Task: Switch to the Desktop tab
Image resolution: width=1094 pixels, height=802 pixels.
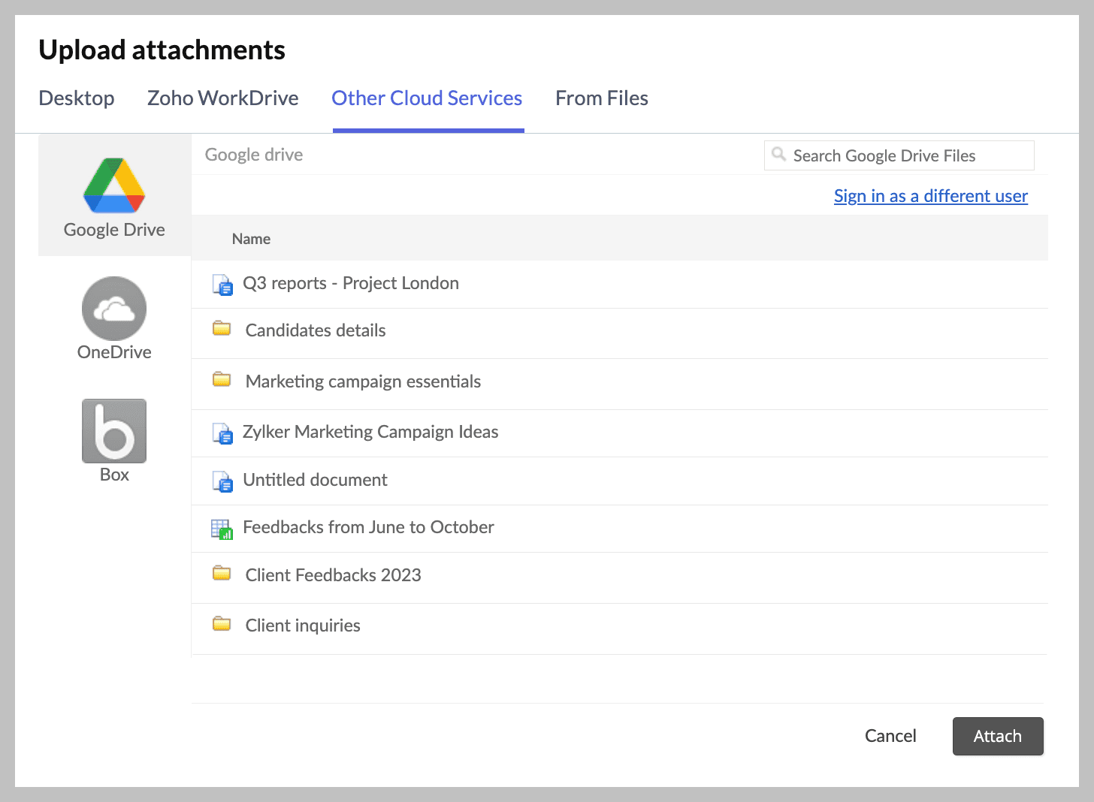Action: [77, 98]
